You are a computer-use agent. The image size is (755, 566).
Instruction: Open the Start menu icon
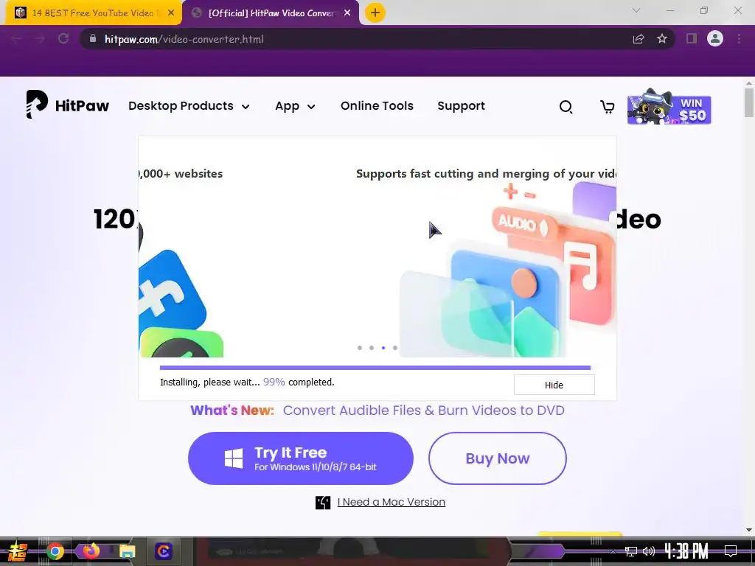click(18, 551)
